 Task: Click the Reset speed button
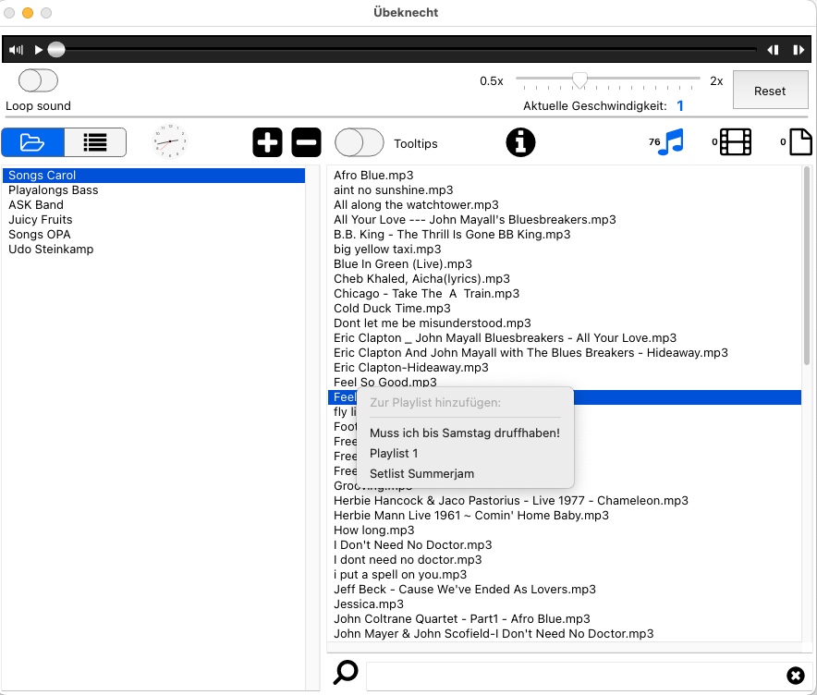click(770, 91)
